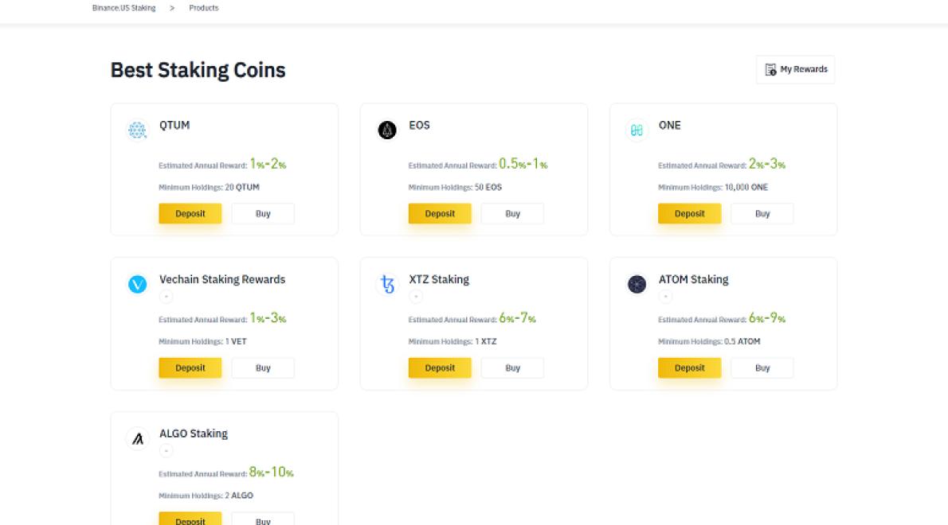948x525 pixels.
Task: Expand the info badge under ALGO Staking
Action: (166, 450)
